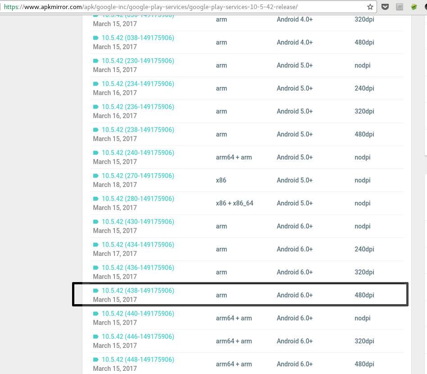Click tag icon beside 10.5.42 (240-149175906)
Image resolution: width=427 pixels, height=374 pixels.
point(95,153)
